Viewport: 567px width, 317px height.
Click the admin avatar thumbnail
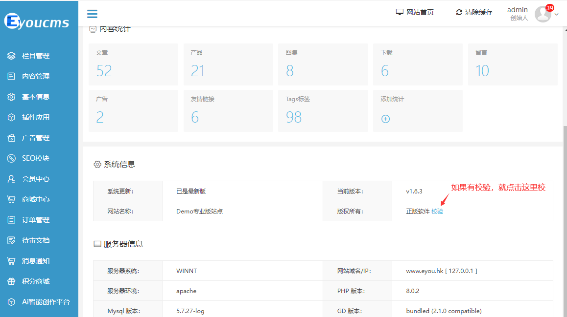tap(542, 14)
